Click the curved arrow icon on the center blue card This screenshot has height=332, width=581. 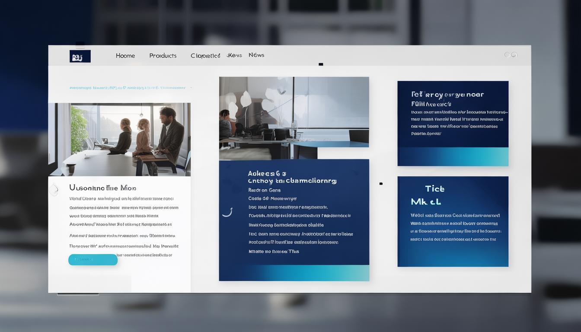click(227, 212)
